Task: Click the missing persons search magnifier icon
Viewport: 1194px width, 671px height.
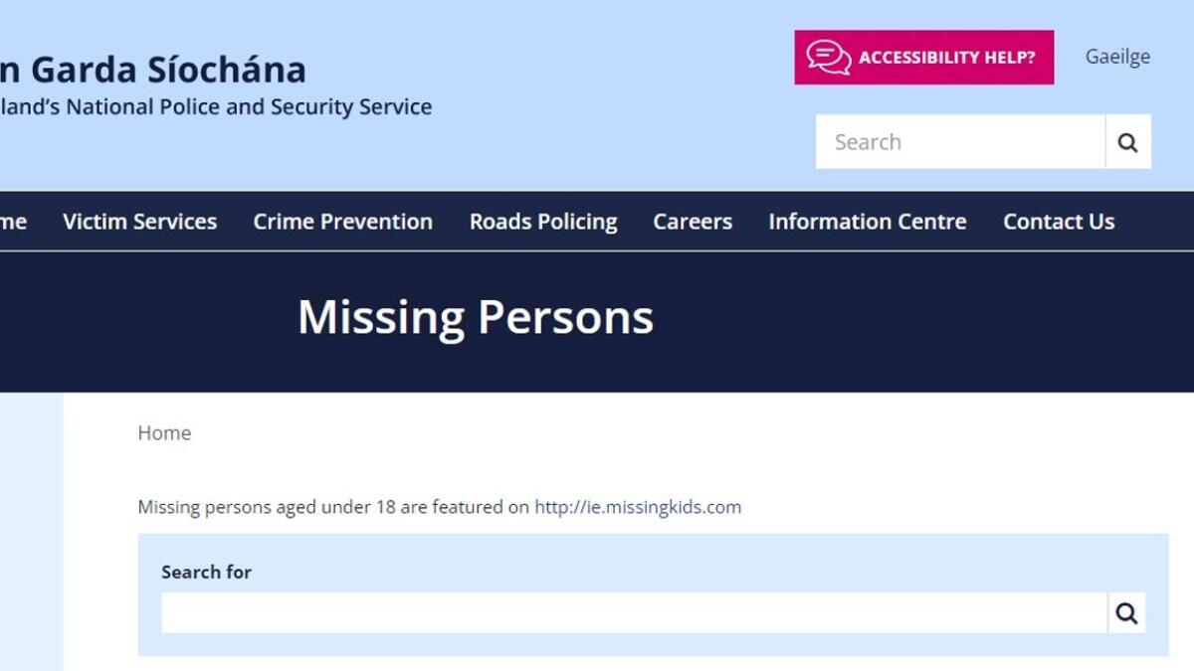Action: 1126,613
